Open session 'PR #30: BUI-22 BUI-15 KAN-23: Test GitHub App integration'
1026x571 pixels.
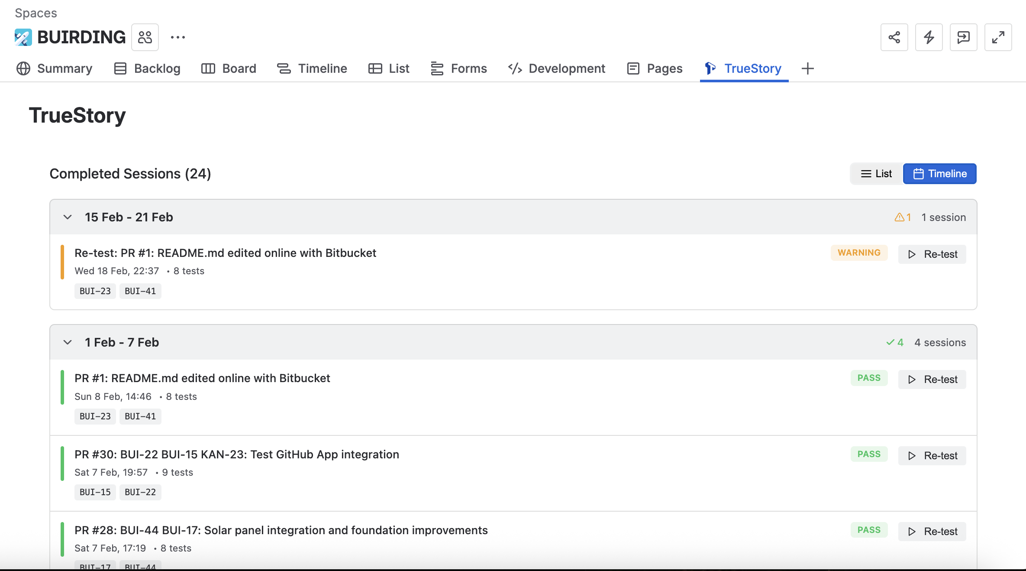(x=237, y=454)
